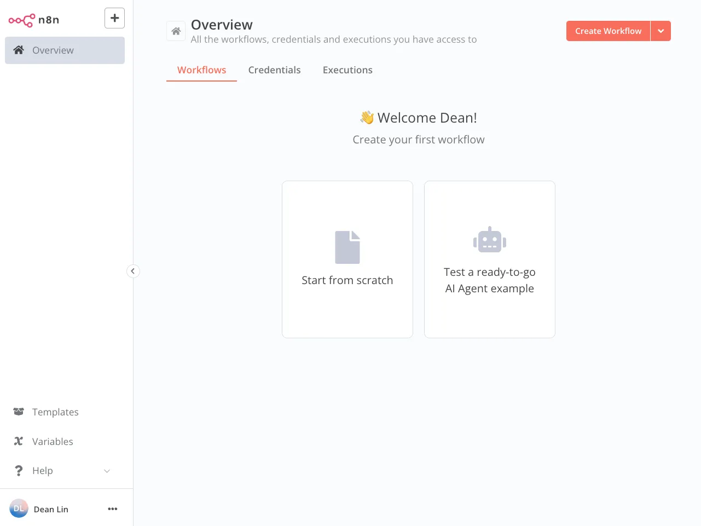
Task: Choose Test a ready-to-go AI Agent example
Action: point(490,259)
